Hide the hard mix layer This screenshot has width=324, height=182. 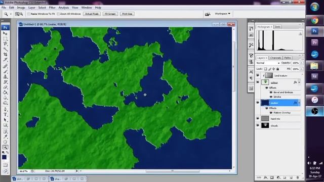coord(258,118)
